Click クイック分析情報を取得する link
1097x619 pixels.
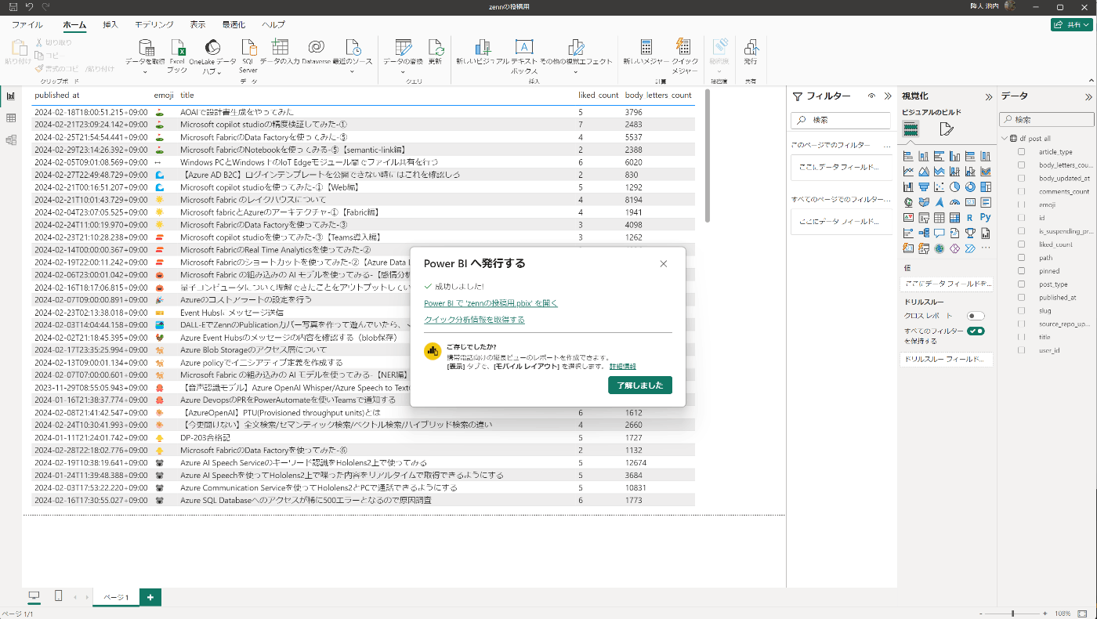[474, 320]
